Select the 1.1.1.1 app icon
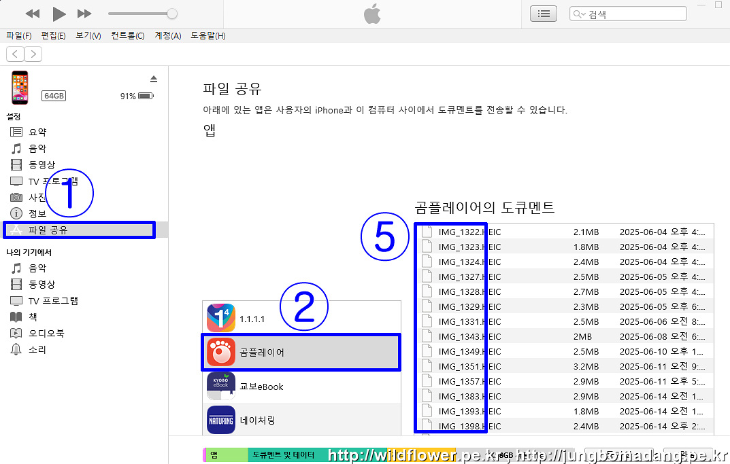The width and height of the screenshot is (730, 464). [220, 318]
